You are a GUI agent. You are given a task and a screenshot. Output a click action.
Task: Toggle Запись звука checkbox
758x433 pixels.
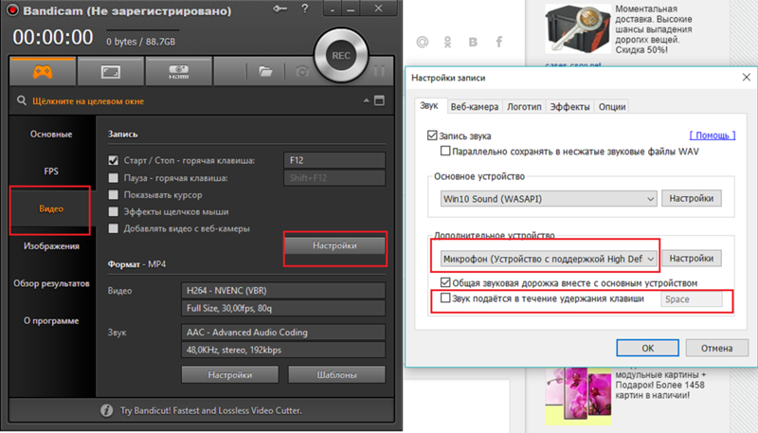(x=432, y=135)
